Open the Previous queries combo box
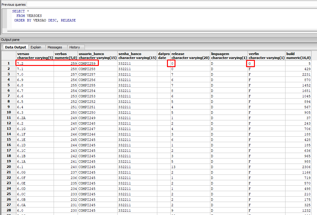The width and height of the screenshot is (317, 215). (x=172, y=5)
